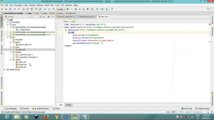This screenshot has height=120, width=214.
Task: Collapse the app tree node
Action: (x=5, y=20)
